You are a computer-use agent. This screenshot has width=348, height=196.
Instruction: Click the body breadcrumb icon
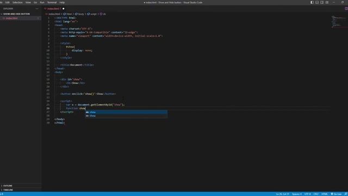click(76, 14)
